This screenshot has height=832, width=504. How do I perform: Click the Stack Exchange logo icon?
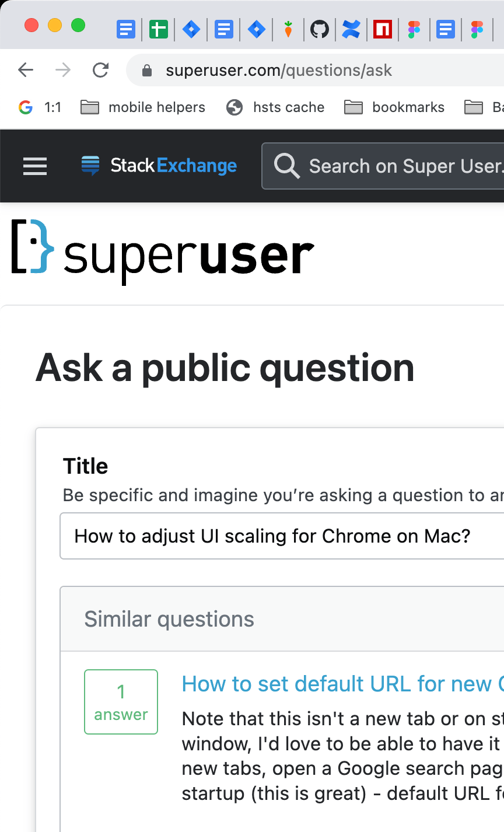(90, 166)
